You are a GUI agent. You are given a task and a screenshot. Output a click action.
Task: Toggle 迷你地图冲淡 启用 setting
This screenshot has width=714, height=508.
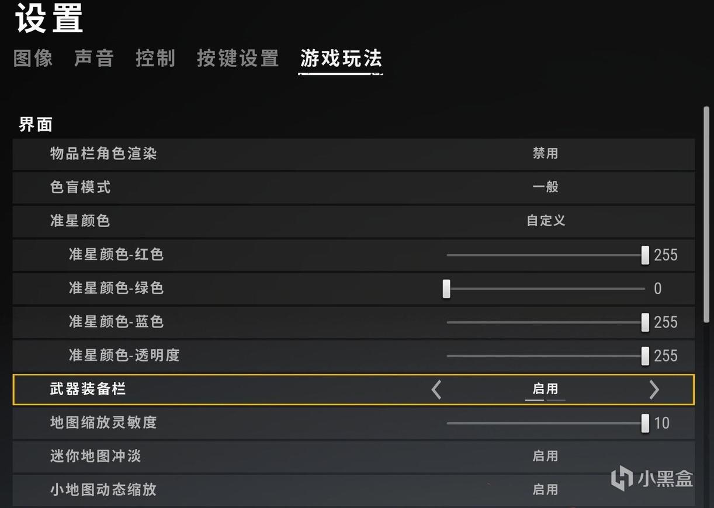tap(545, 456)
